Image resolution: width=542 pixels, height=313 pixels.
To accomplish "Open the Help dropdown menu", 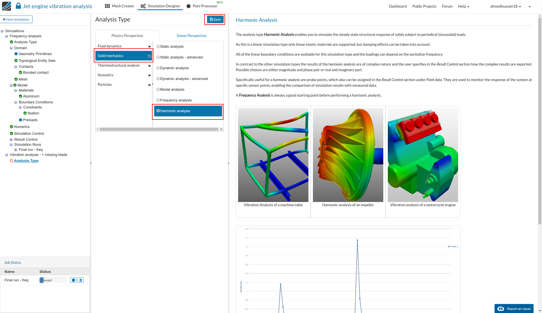I will pos(463,6).
